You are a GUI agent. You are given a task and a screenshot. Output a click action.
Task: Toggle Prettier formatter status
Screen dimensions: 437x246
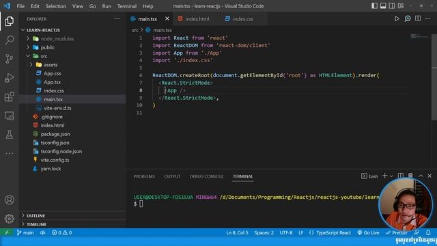click(396, 232)
